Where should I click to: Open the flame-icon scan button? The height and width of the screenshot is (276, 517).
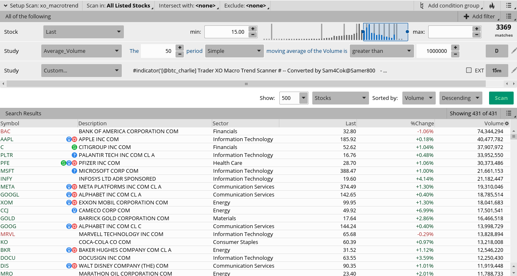click(x=492, y=5)
